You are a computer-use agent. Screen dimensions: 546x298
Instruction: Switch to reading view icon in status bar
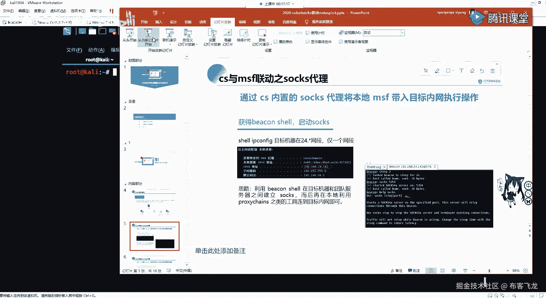coord(454,271)
